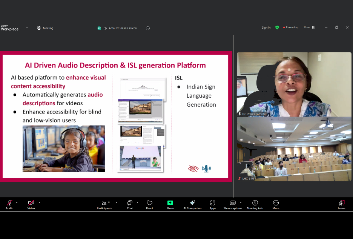353x239 pixels.
Task: Start camera with the Video button
Action: (x=31, y=204)
